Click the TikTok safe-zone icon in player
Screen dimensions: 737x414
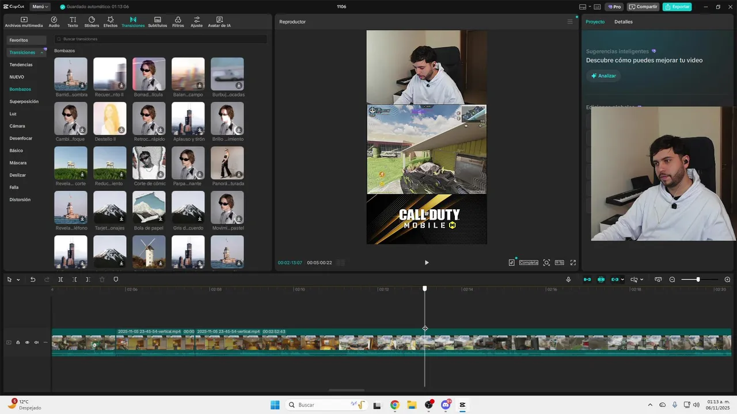511,263
